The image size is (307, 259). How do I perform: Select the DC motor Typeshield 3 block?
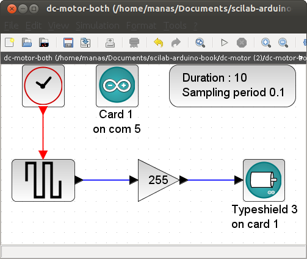coord(264,180)
